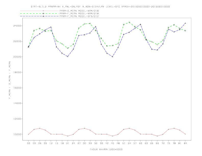This screenshot has height=156, width=202.
Task: Click the y-axis tick label 20000
Action: pos(17,57)
